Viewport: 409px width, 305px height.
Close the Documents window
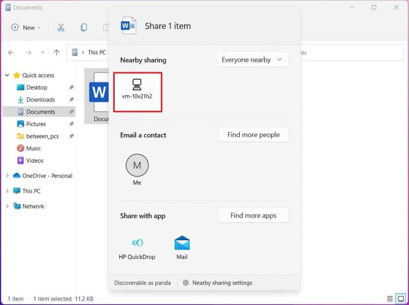pyautogui.click(x=396, y=7)
